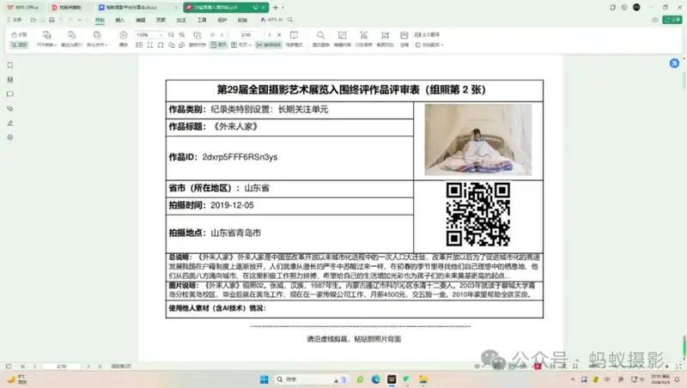Image resolution: width=687 pixels, height=388 pixels.
Task: Open Microsoft Edge from the taskbar
Action: (376, 379)
